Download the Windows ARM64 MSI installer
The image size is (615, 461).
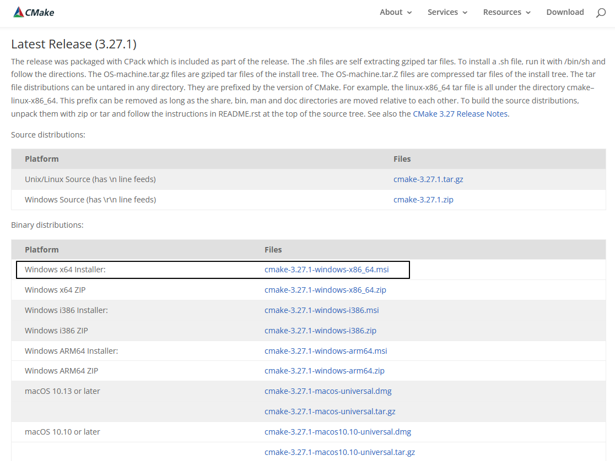tap(326, 351)
